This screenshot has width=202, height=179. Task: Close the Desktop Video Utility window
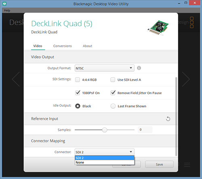point(195,3)
